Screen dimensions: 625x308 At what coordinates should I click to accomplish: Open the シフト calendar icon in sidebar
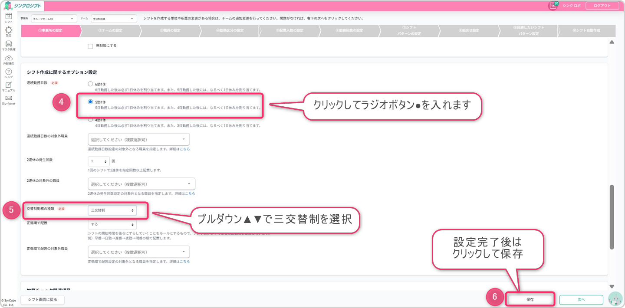8,16
